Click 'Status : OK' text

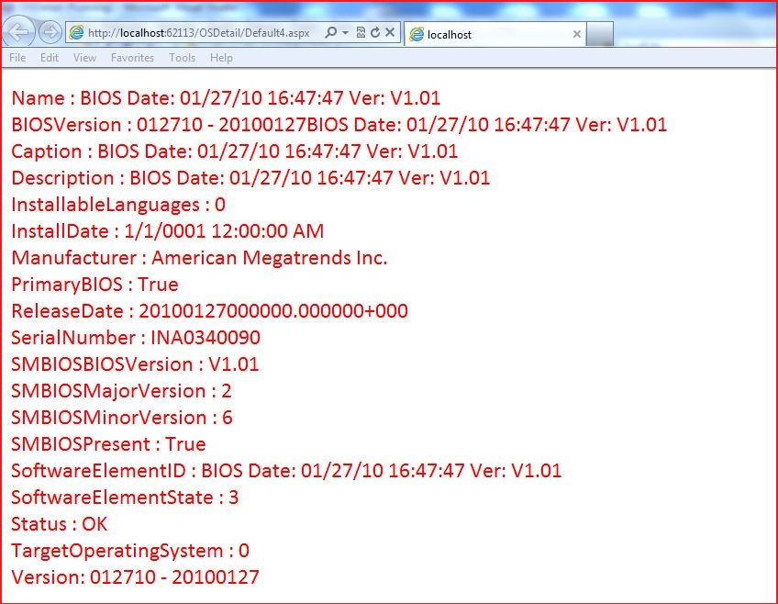pos(59,524)
